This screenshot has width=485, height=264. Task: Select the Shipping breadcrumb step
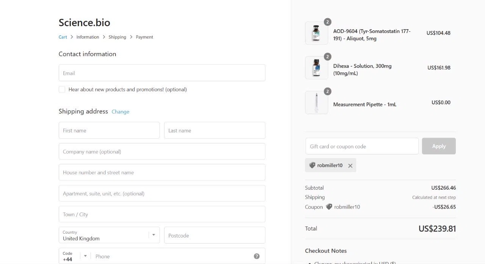(117, 37)
